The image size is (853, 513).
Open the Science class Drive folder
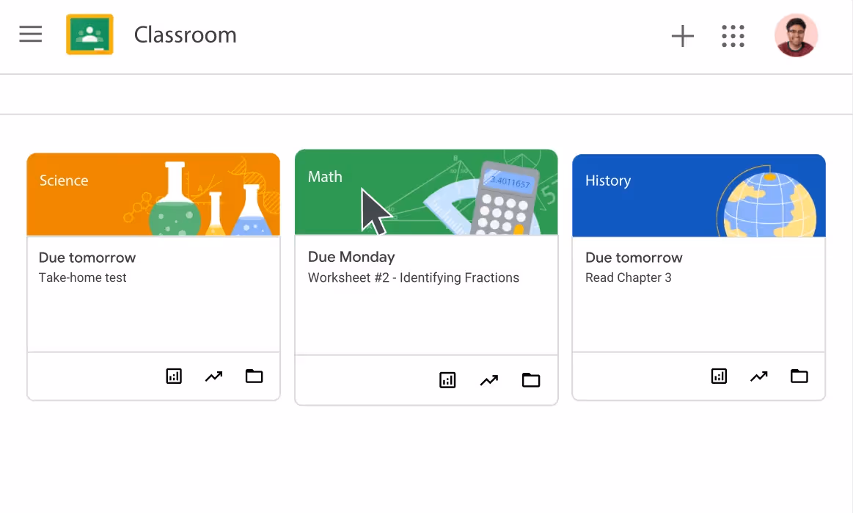(x=254, y=376)
